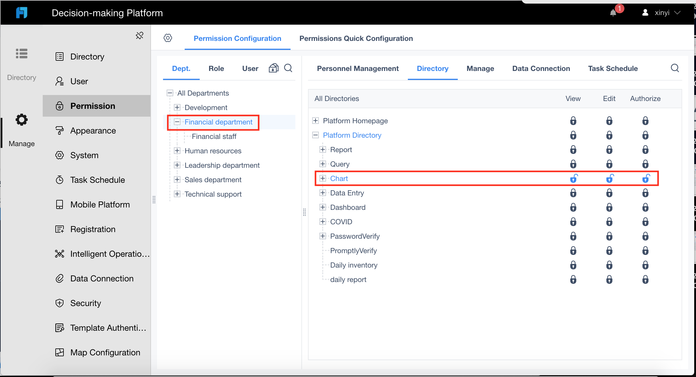Image resolution: width=696 pixels, height=377 pixels.
Task: Switch to Permissions Quick Configuration tab
Action: [x=356, y=38]
